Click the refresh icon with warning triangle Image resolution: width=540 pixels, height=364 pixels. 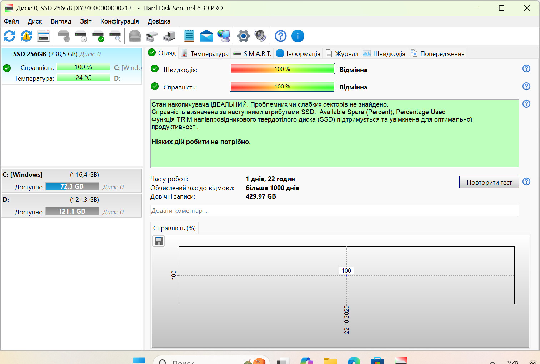(x=26, y=36)
